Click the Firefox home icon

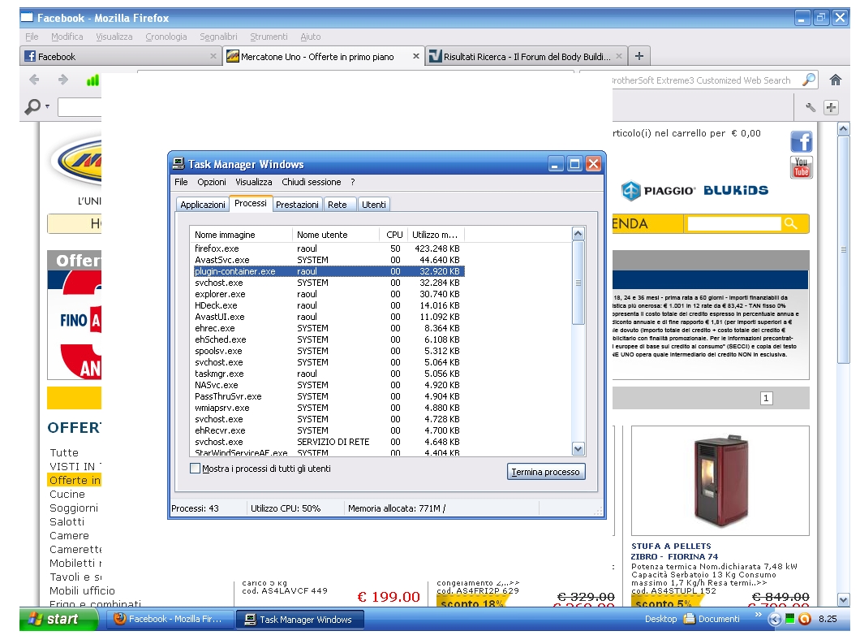point(835,80)
